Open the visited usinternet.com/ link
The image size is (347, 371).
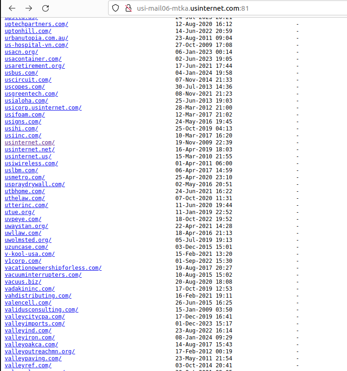(x=30, y=143)
